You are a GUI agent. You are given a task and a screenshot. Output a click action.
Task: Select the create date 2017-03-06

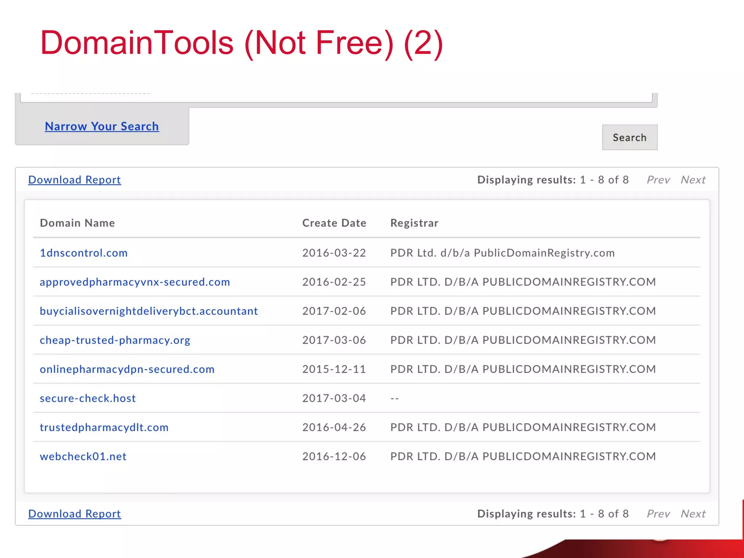click(334, 340)
